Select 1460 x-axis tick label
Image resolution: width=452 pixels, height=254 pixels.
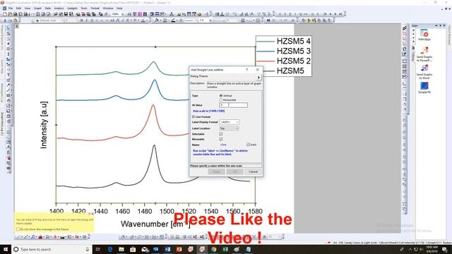pos(122,211)
